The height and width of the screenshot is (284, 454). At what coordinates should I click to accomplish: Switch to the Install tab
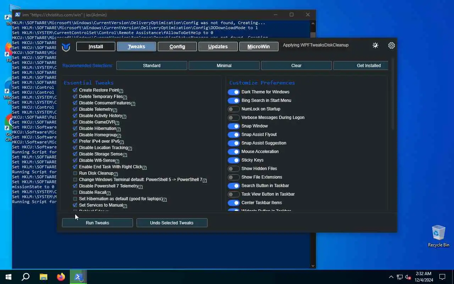[96, 47]
